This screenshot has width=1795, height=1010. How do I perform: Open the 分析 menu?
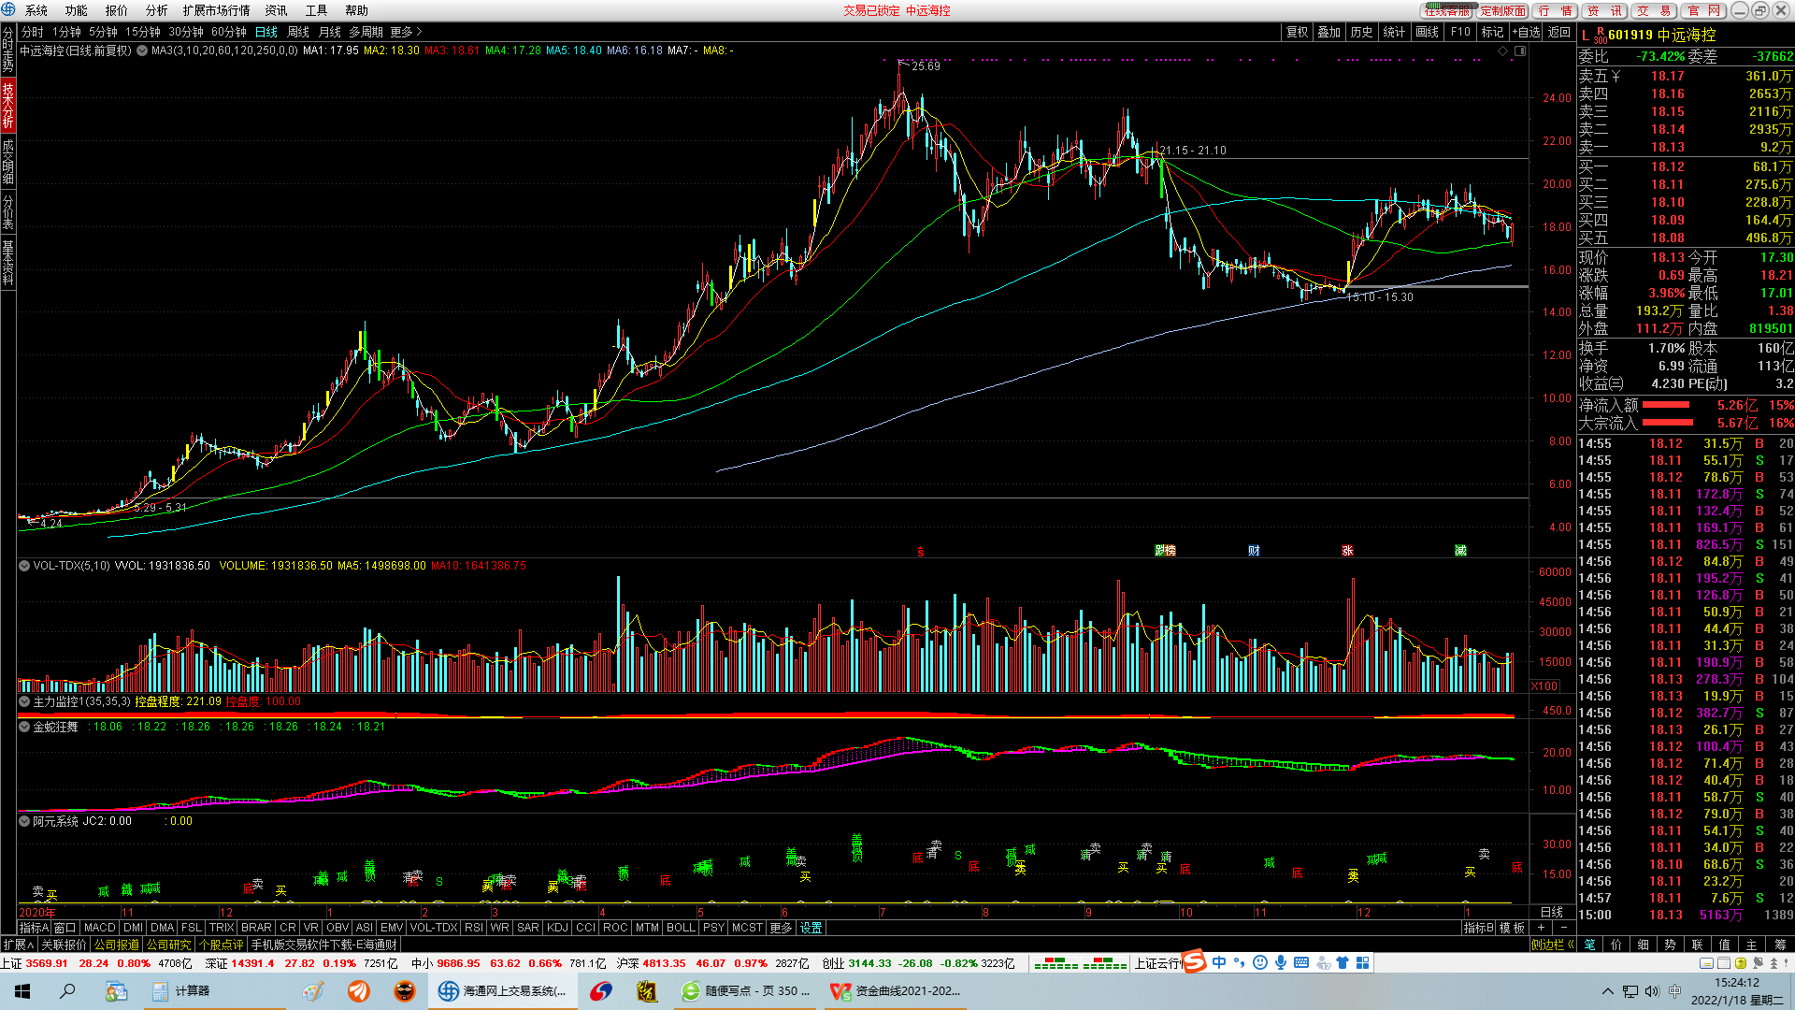tap(156, 10)
